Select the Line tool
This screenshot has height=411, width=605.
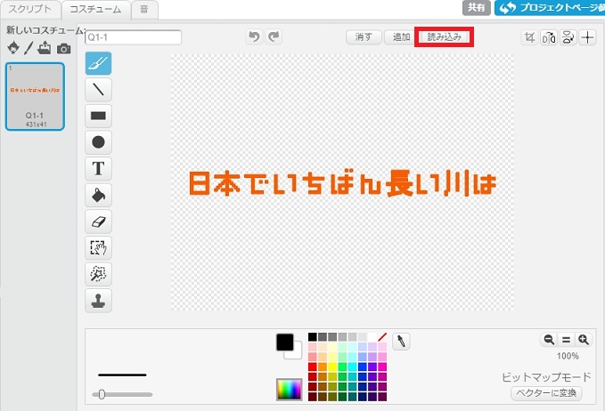[x=98, y=89]
